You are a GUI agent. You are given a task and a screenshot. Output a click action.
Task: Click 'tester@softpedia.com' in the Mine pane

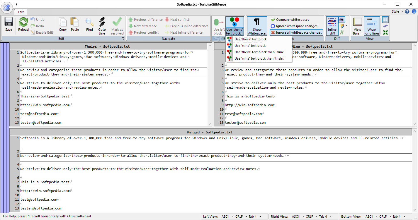click(245, 123)
